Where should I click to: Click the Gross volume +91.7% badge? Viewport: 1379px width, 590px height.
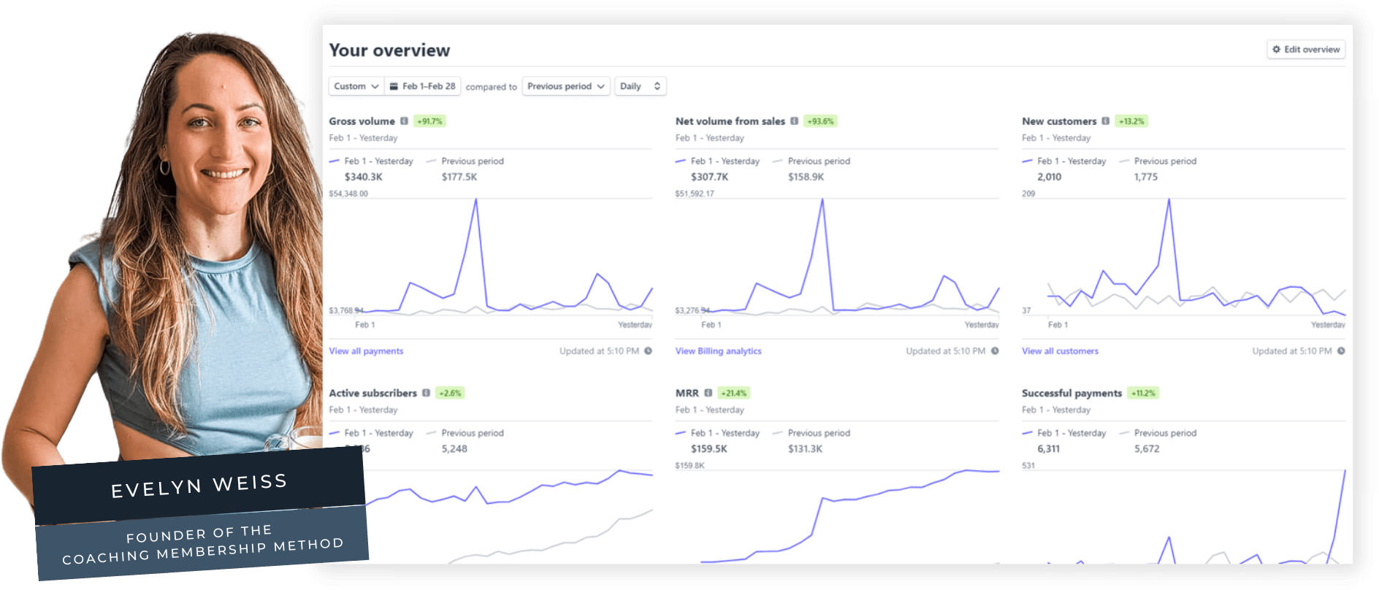(x=429, y=121)
